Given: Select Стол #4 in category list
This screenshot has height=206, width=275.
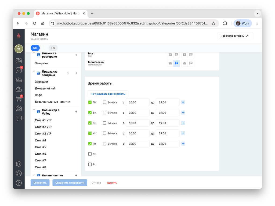Looking at the screenshot, I should tap(40, 140).
